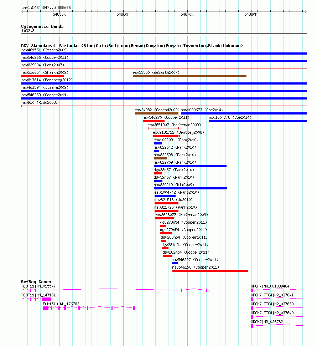Click the 54880k ruler position label

251,14
